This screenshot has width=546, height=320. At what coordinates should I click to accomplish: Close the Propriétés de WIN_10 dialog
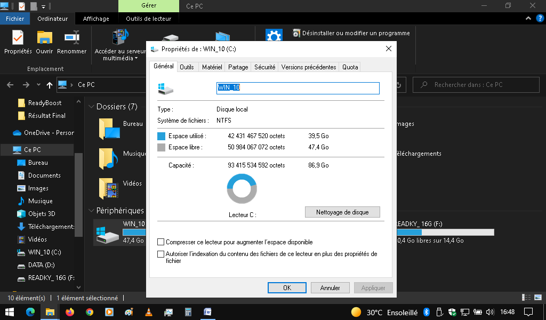389,49
